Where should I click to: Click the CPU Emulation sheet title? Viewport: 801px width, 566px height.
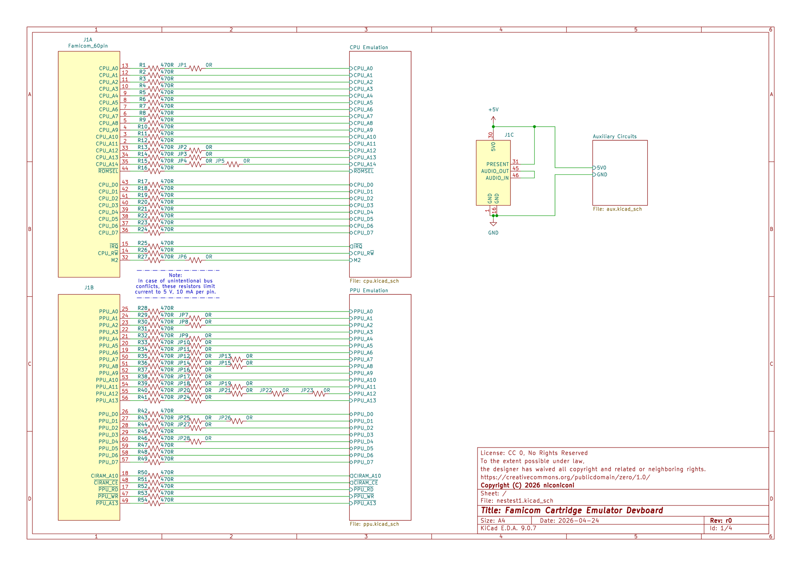click(369, 47)
